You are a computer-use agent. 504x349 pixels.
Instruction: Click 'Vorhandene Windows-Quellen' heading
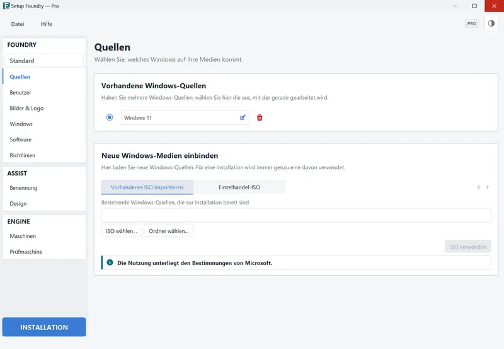click(154, 86)
